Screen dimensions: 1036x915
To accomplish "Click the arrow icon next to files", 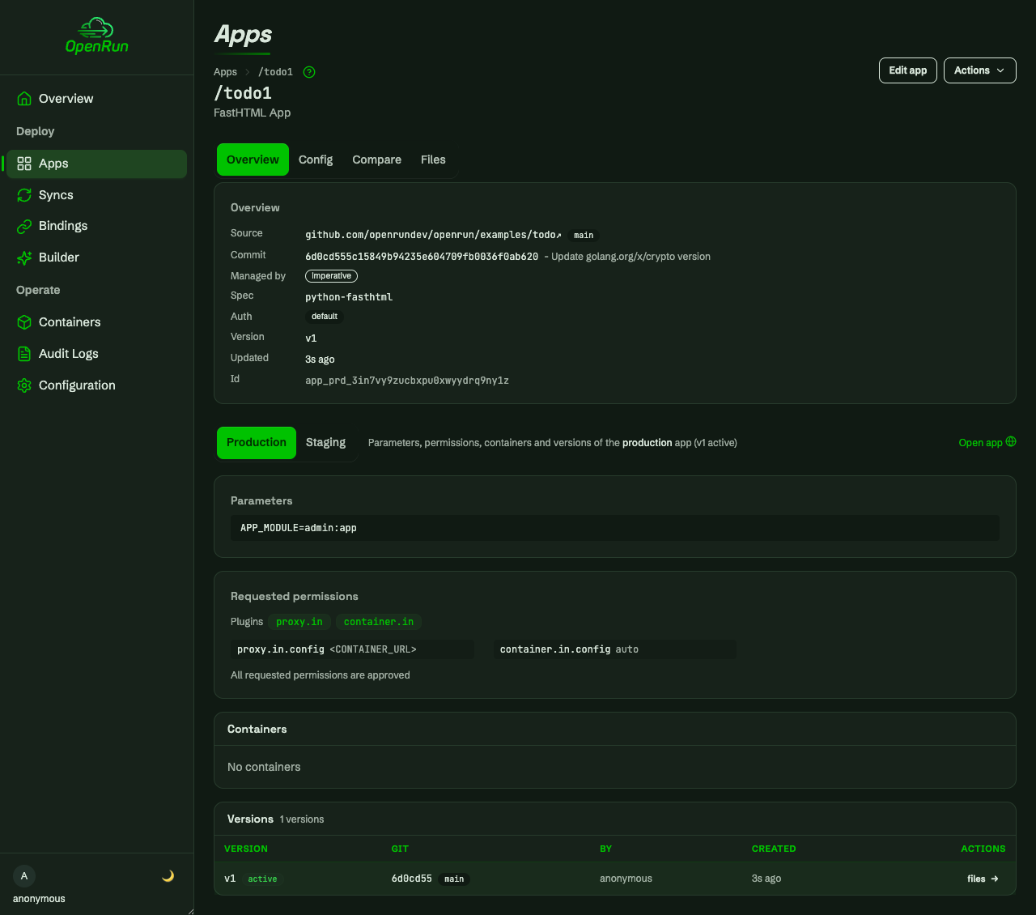I will 995,879.
